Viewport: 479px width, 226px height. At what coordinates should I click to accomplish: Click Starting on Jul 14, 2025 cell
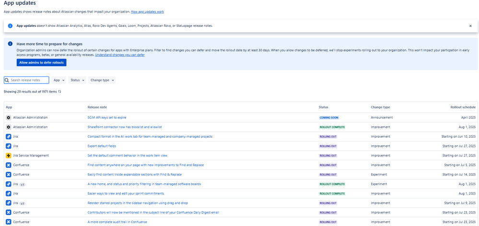tap(459, 174)
